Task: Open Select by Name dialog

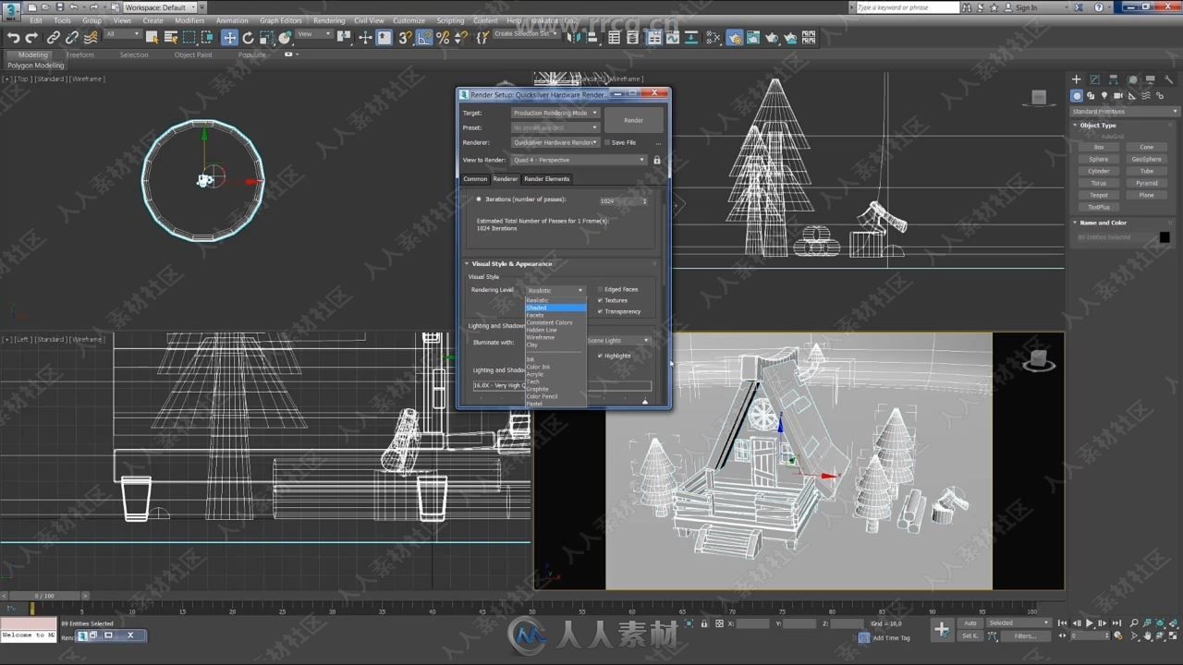Action: [171, 38]
